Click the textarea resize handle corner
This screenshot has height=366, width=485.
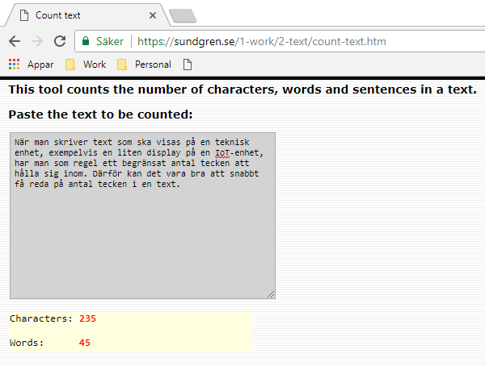point(271,294)
